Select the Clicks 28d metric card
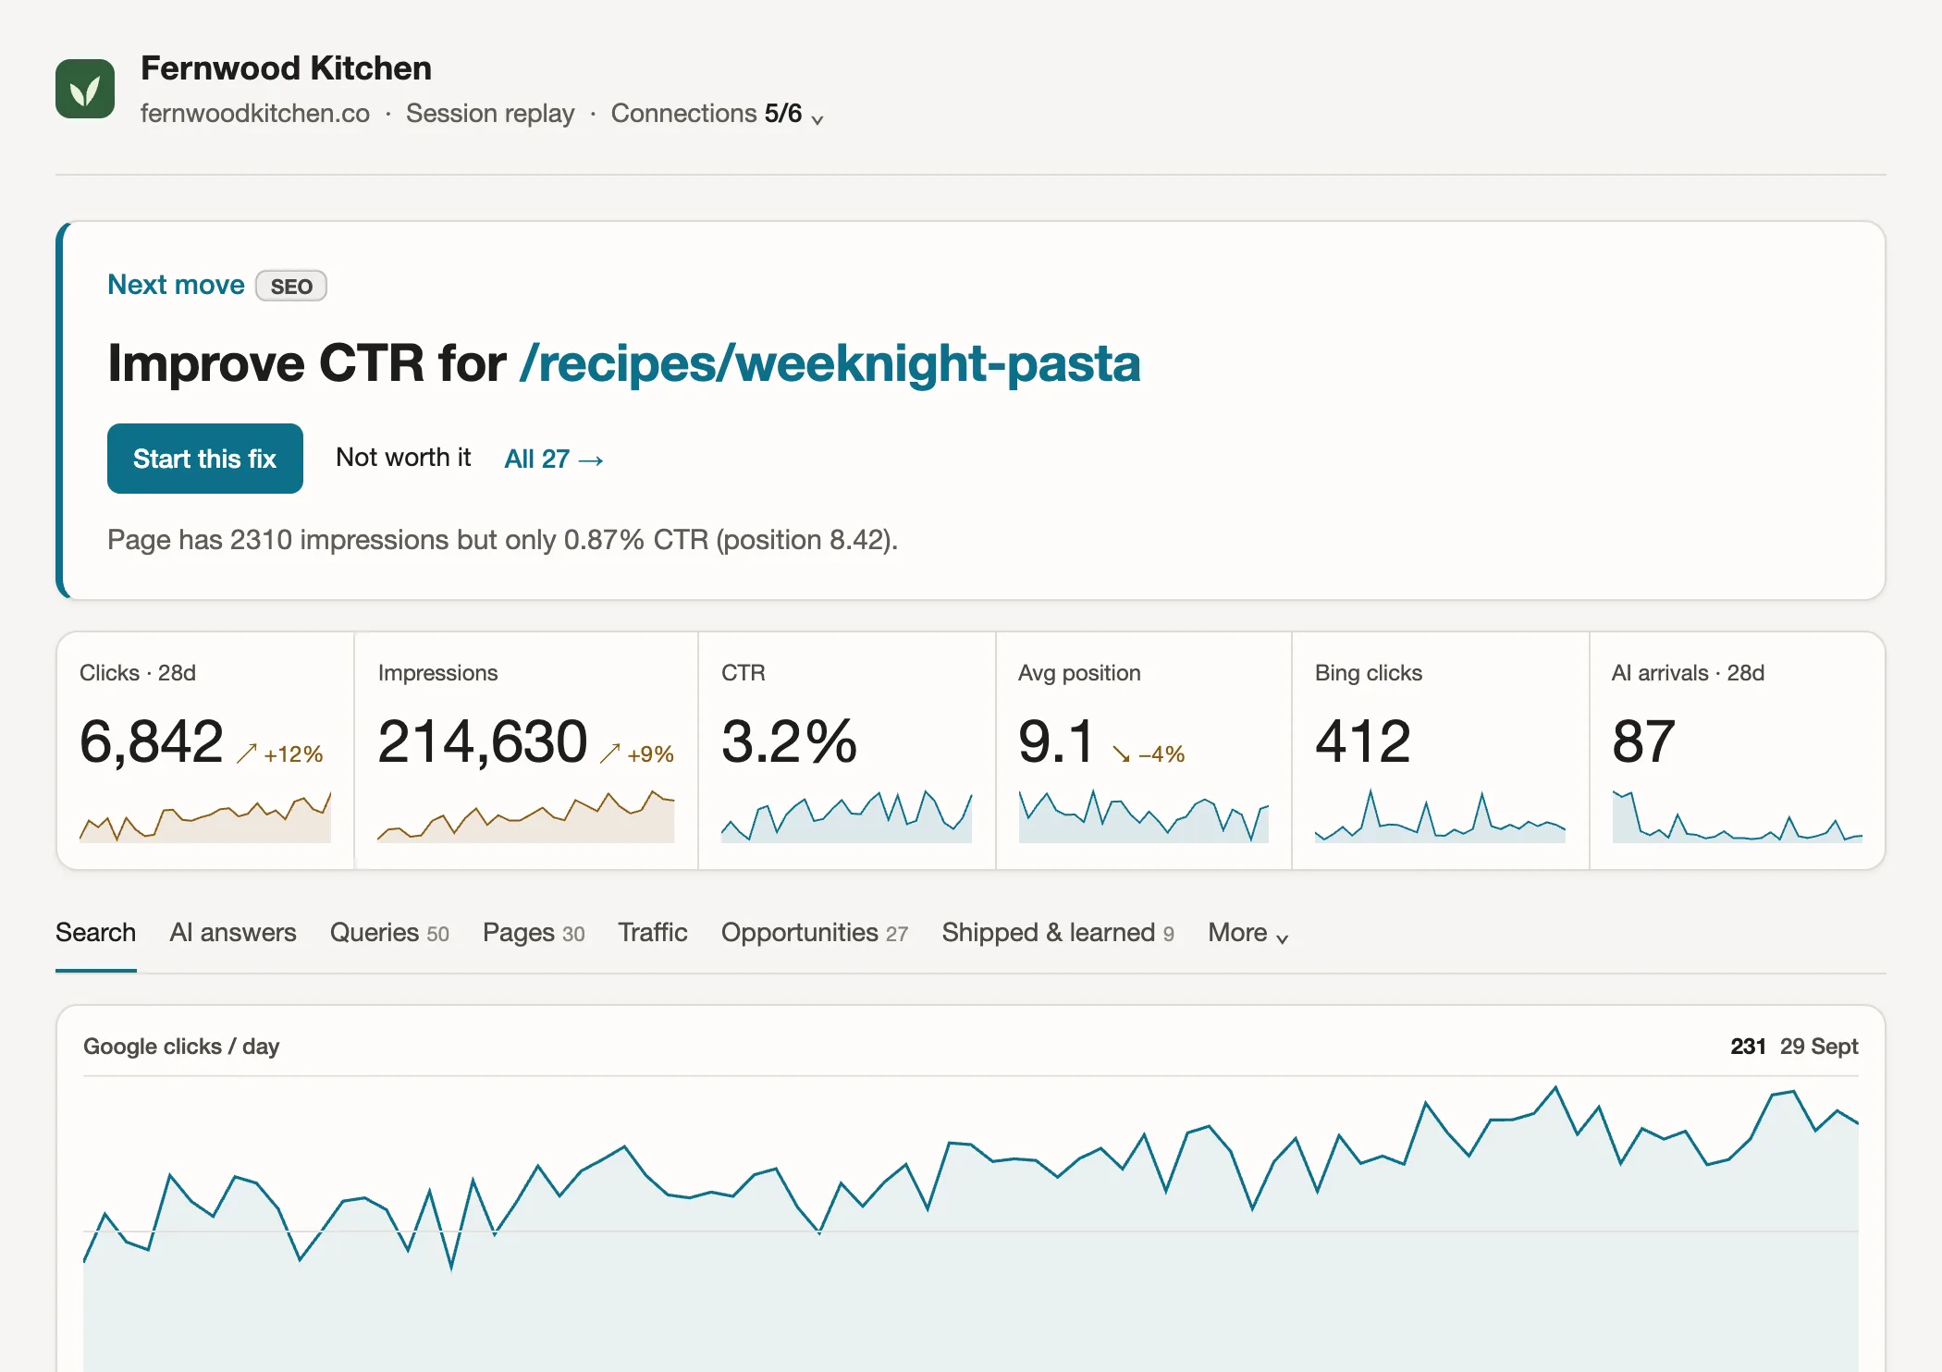Screen dimensions: 1942x1372 click(205, 751)
